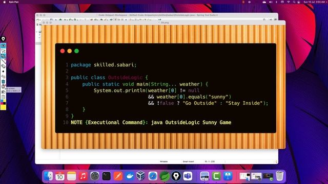Clear all ink with trash bin tool
This screenshot has height=184, width=328.
coord(3,82)
